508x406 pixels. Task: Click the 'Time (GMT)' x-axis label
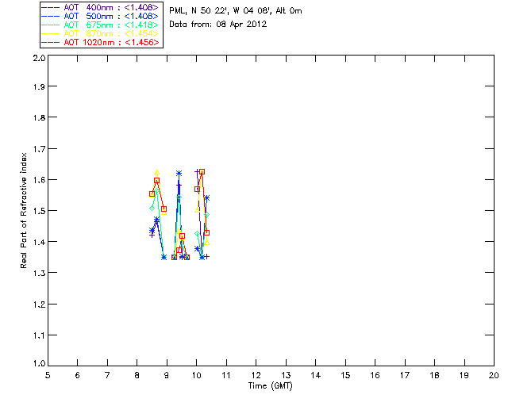[270, 386]
